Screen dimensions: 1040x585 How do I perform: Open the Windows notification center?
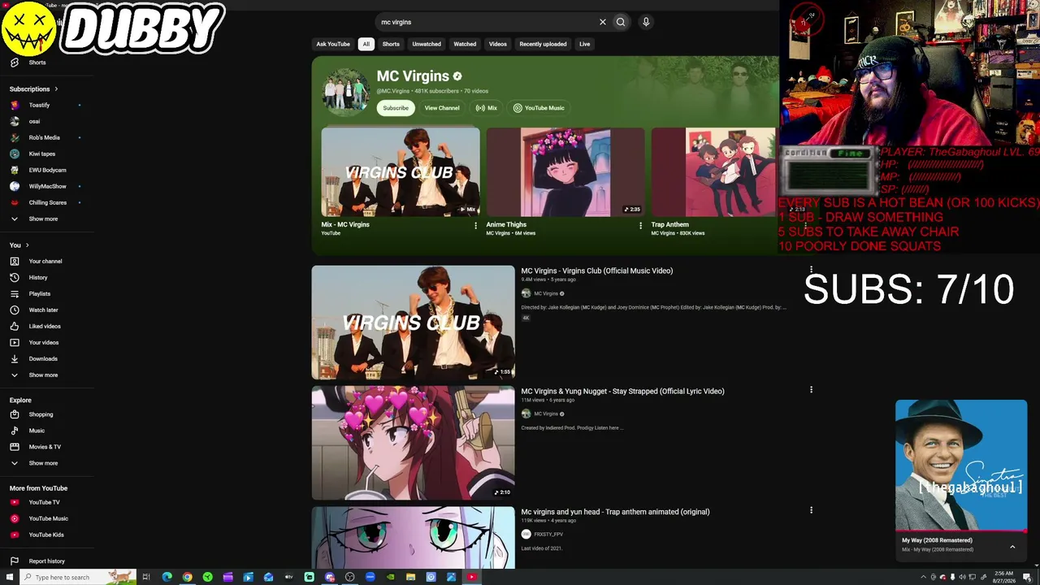tap(1027, 577)
